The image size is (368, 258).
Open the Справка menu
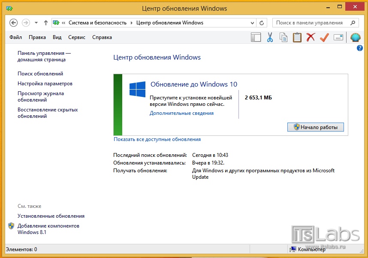(102, 37)
